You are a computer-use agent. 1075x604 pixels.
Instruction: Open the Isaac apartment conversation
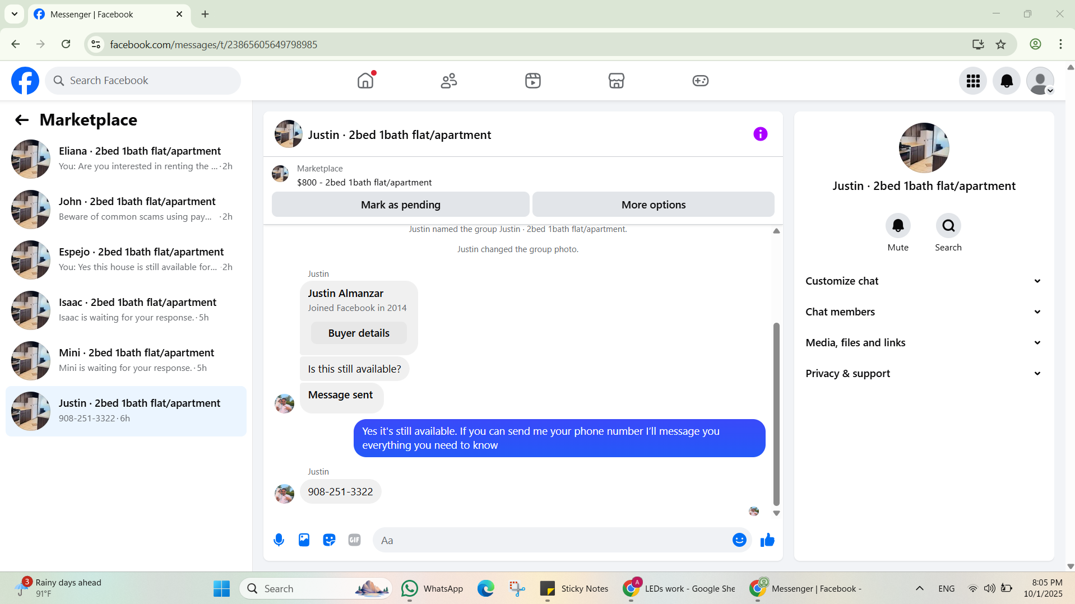[x=126, y=310]
